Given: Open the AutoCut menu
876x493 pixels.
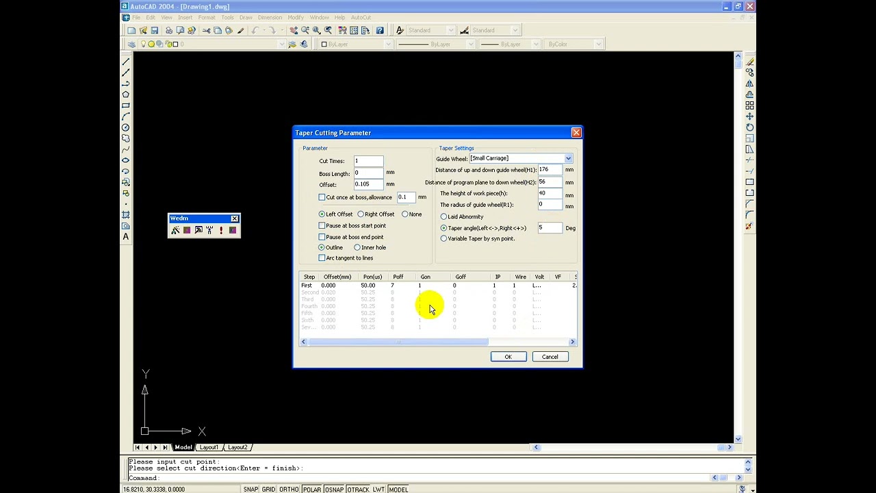Looking at the screenshot, I should point(361,18).
